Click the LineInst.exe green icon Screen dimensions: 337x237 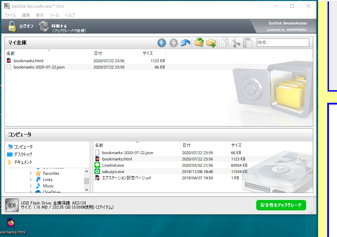tap(97, 165)
